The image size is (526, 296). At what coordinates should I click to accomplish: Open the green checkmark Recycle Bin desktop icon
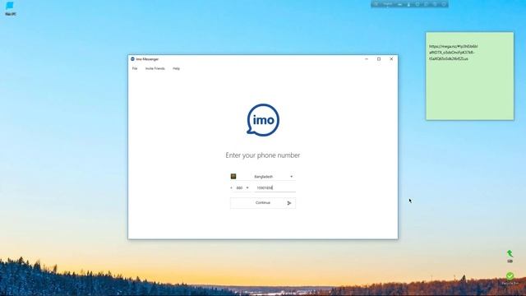510,279
